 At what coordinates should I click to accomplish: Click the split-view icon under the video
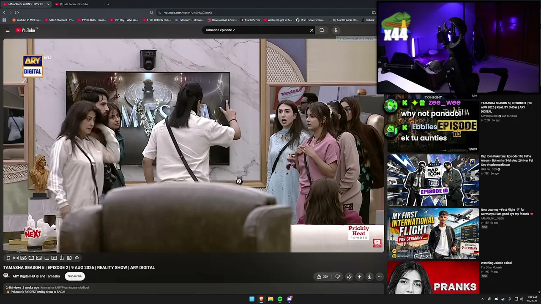point(62,258)
